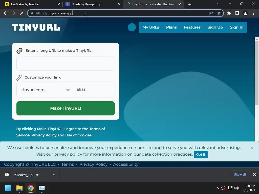Screen dimensions: 259x194
Task: Open downloaded UniMaker_1.2.3.7z file
Action: pos(26,175)
